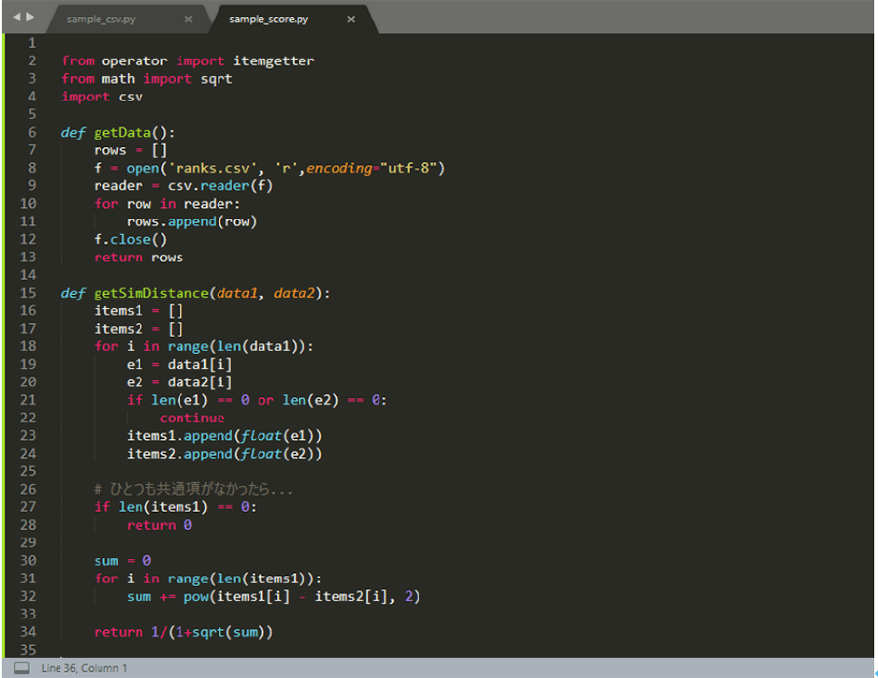Click 'return 0' on line 28
This screenshot has width=878, height=678.
point(159,525)
